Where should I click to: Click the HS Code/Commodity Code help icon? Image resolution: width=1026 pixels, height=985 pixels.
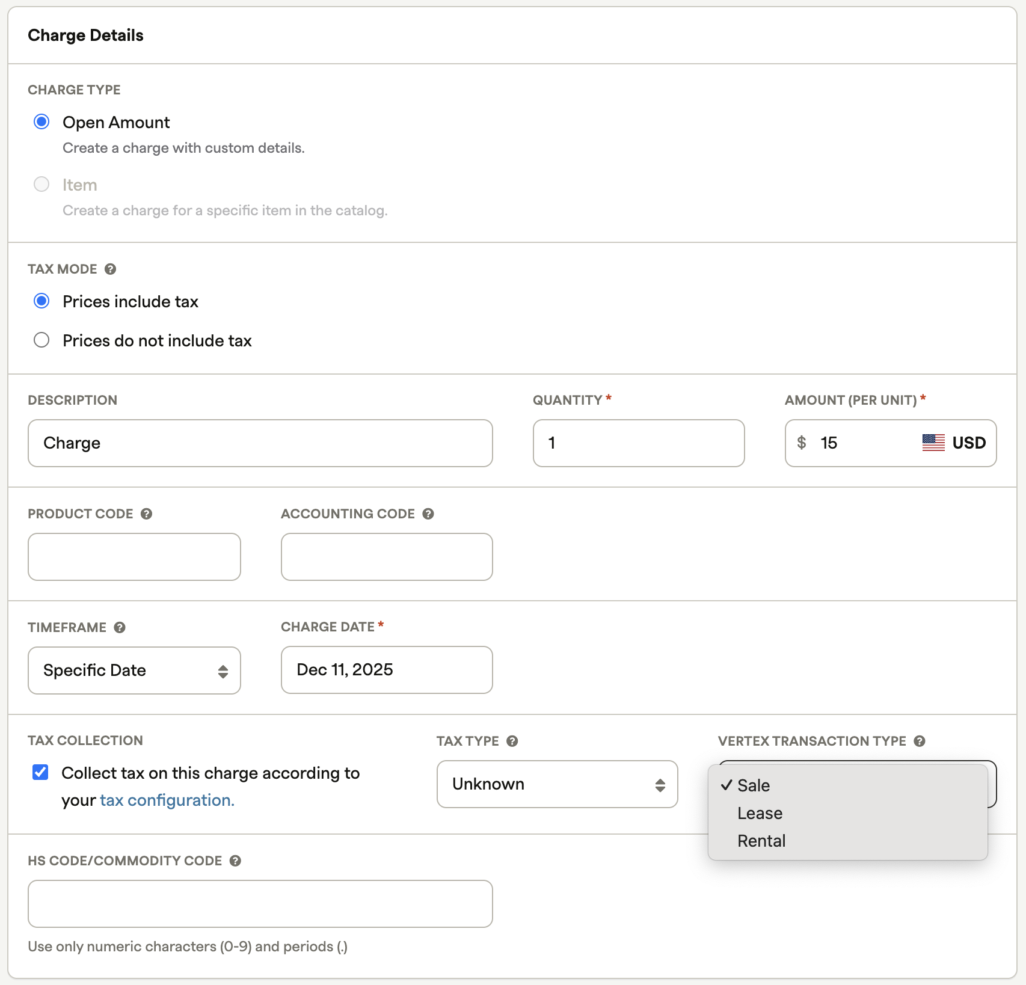[235, 861]
